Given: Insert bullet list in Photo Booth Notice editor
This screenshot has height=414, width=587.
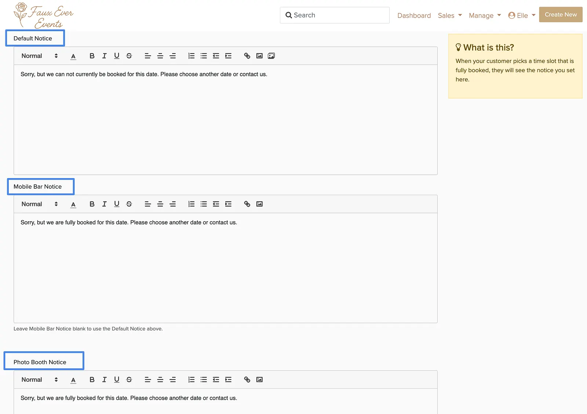Looking at the screenshot, I should point(204,380).
